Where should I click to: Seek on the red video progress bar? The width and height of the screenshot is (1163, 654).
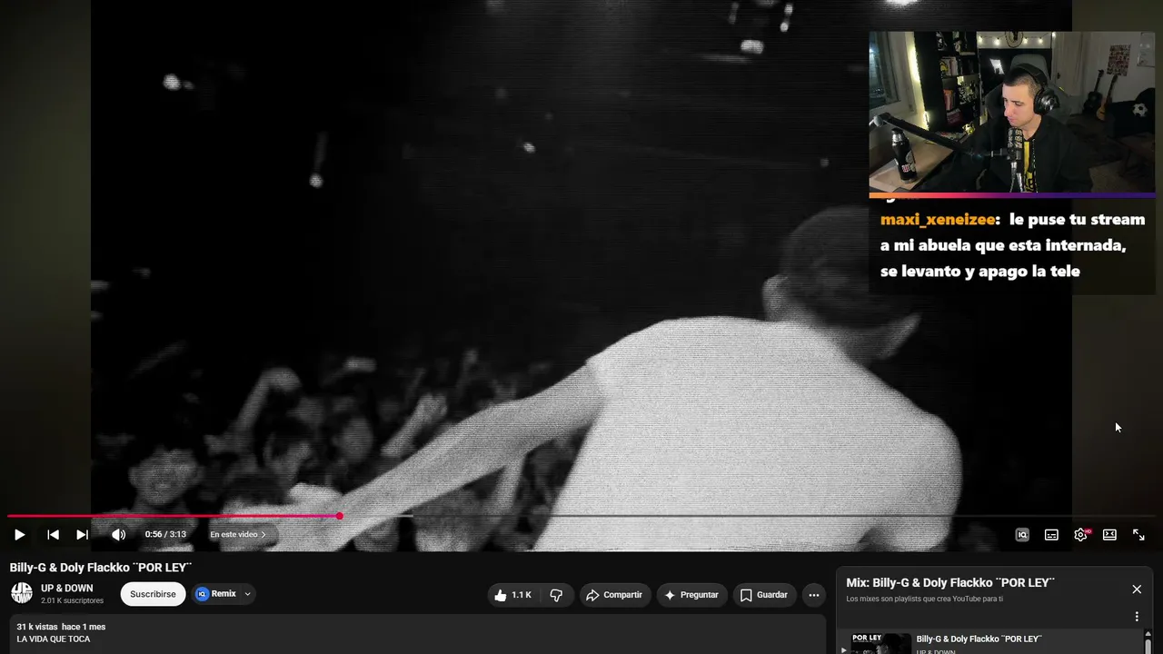click(x=581, y=516)
